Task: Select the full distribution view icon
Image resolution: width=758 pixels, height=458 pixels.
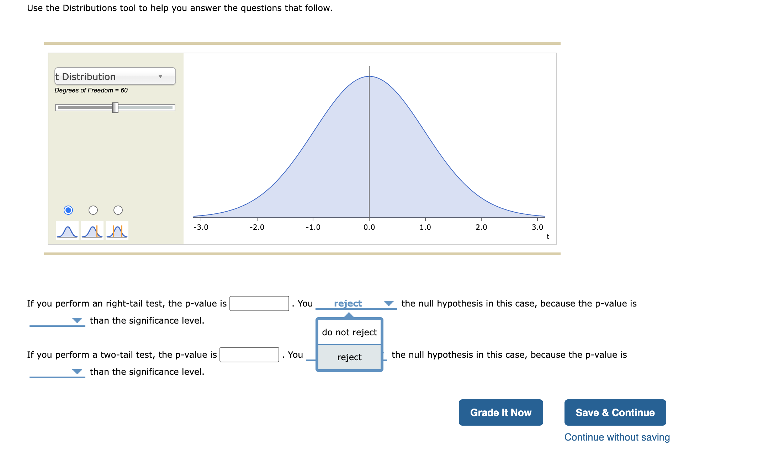Action: tap(67, 230)
